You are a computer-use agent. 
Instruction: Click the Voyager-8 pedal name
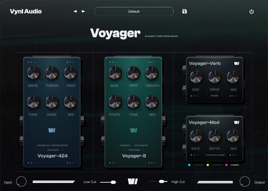pos(134,156)
